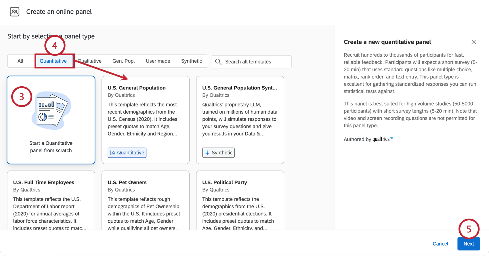Viewport: 489px width, 256px height.
Task: Choose the U.S. Pet Owners template
Action: tap(146, 201)
